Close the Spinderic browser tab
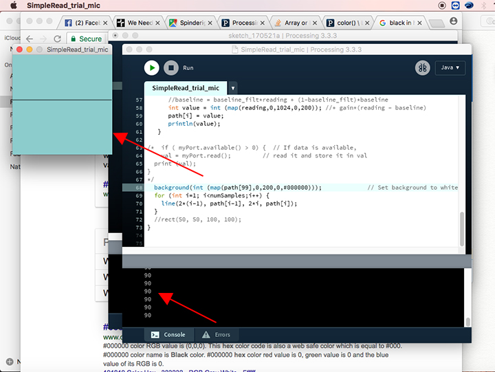 tap(210, 23)
